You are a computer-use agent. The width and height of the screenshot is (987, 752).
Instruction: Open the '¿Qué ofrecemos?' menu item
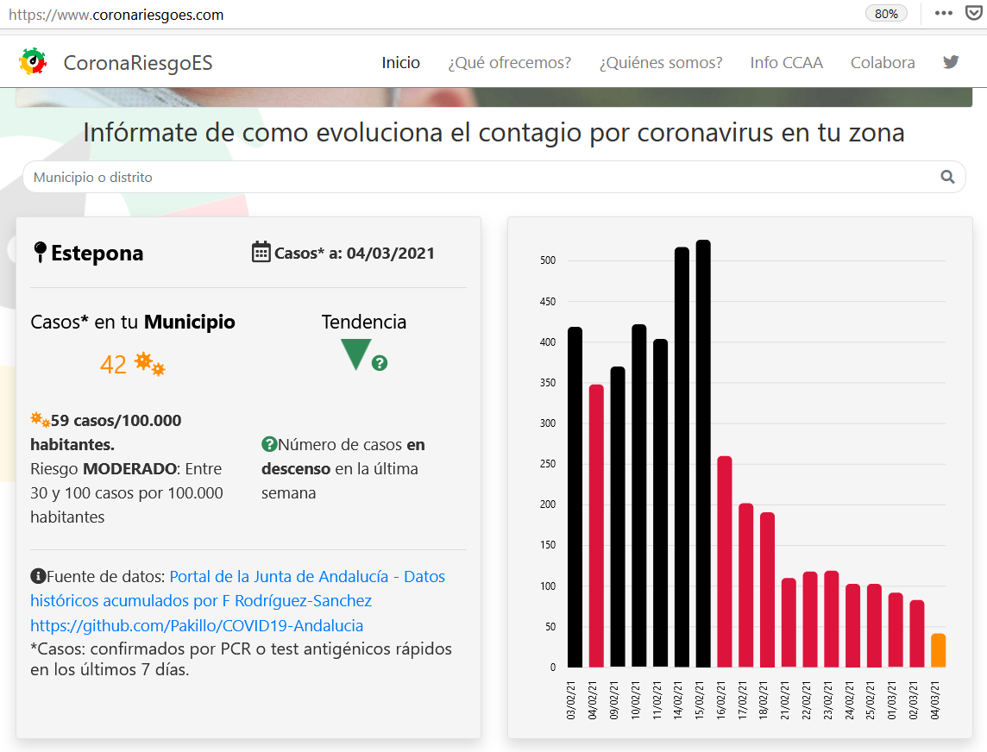click(x=509, y=62)
